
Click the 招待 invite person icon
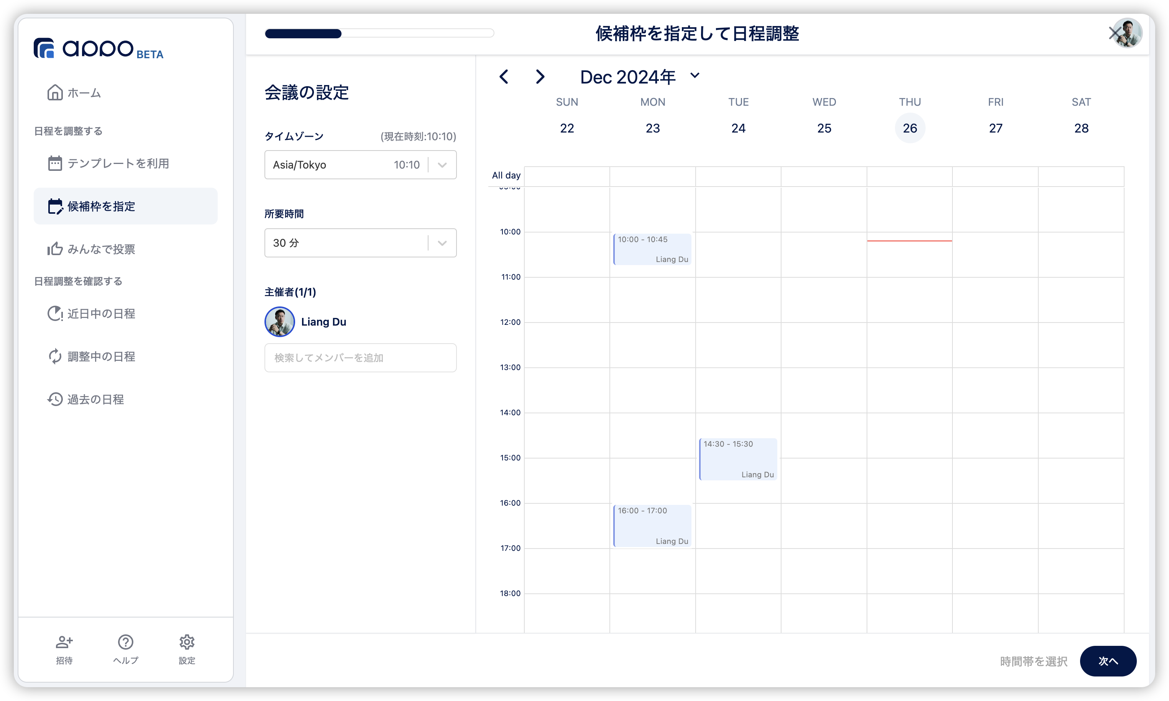[64, 642]
